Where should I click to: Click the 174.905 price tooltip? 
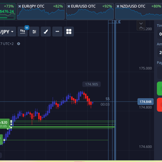92,84
